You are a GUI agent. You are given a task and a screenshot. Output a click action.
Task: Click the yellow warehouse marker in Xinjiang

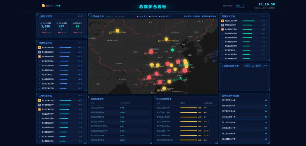point(117,30)
